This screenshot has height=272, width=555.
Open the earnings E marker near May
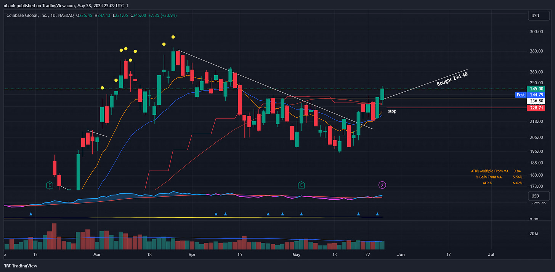click(x=302, y=185)
